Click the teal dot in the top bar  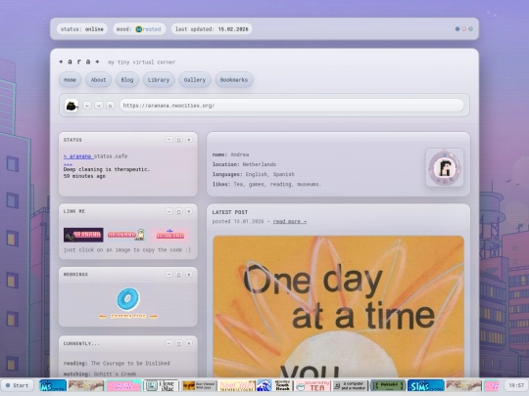(x=470, y=29)
